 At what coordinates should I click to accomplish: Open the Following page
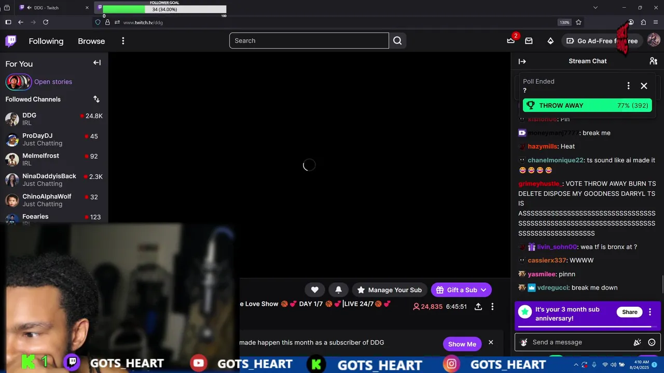coord(46,41)
